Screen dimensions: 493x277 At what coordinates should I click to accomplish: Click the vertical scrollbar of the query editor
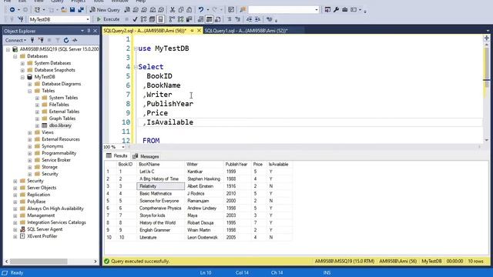coord(487,92)
